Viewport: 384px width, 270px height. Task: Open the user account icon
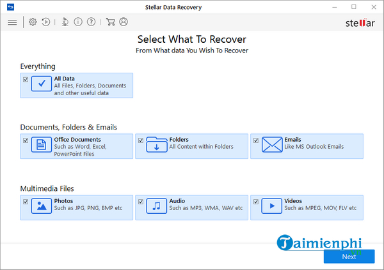click(124, 22)
